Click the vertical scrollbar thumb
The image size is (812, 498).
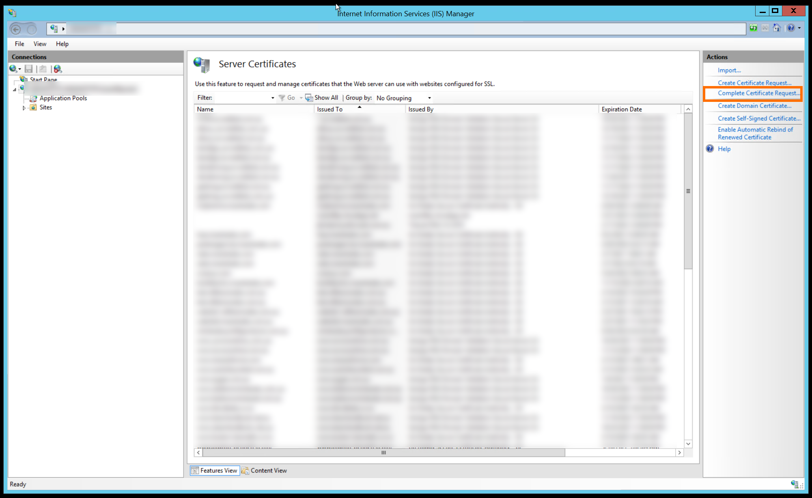point(688,191)
